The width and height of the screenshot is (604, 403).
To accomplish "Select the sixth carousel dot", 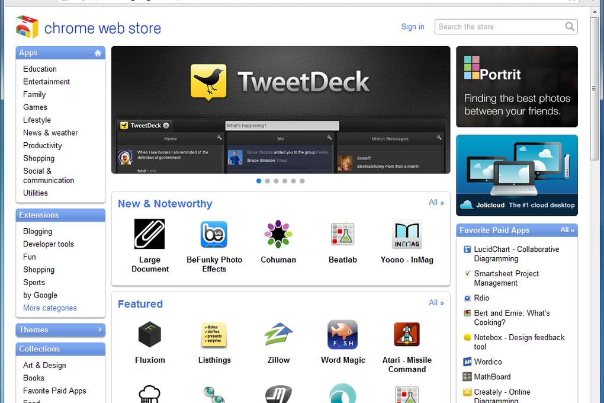I will click(x=302, y=181).
